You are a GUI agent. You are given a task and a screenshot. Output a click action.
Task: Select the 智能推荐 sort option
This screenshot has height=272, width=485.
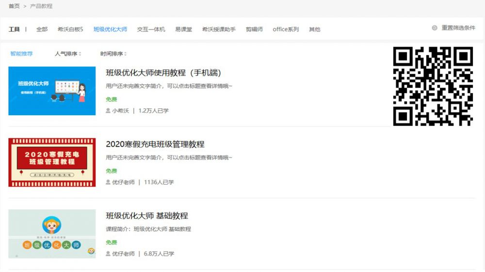pyautogui.click(x=21, y=54)
